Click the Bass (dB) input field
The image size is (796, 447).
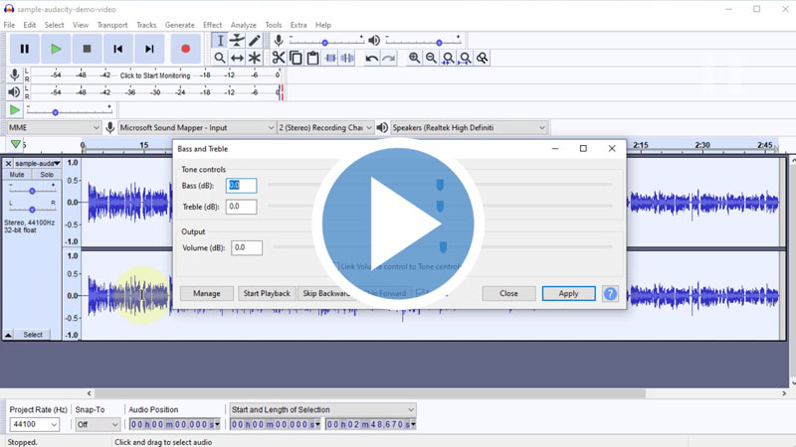pyautogui.click(x=241, y=186)
